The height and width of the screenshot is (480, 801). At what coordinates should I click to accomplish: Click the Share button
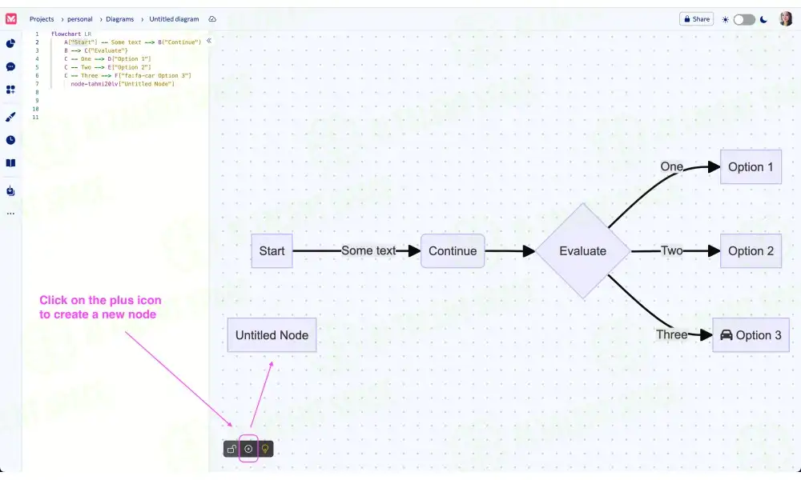[696, 18]
